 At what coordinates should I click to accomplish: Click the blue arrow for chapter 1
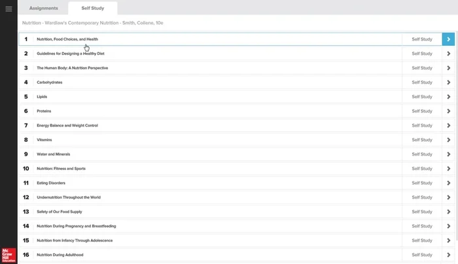click(x=448, y=39)
